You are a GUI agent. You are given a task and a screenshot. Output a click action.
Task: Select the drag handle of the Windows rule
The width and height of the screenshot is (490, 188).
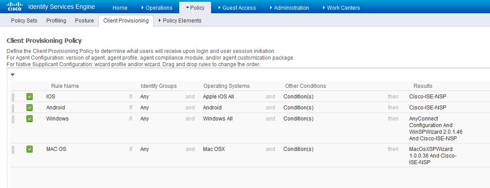13,119
